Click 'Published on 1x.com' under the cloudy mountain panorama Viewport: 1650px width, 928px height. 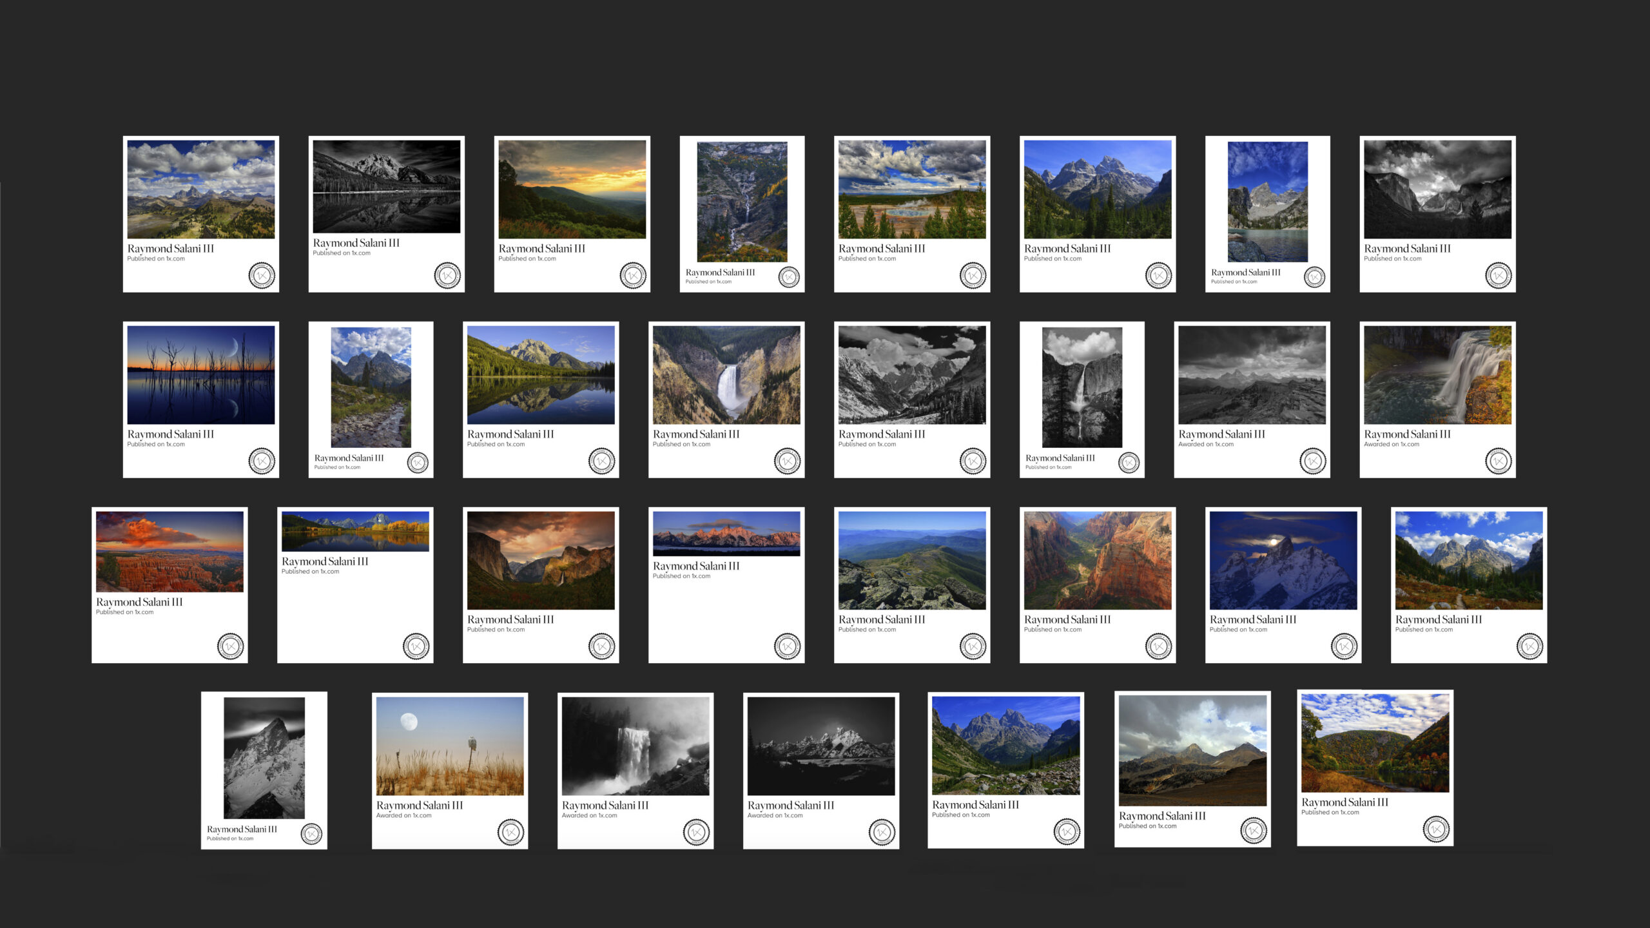click(156, 258)
